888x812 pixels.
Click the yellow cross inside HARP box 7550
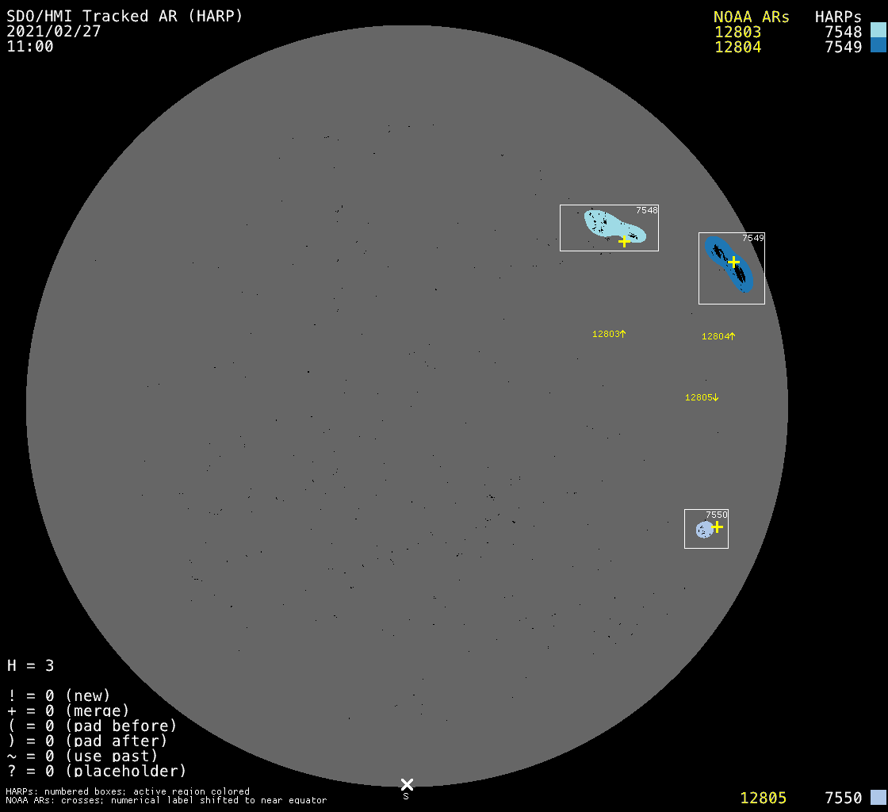click(717, 527)
